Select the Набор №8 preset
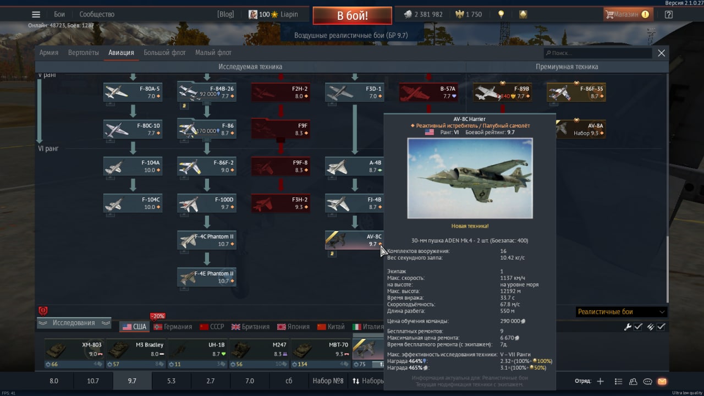Image resolution: width=704 pixels, height=396 pixels. [328, 381]
